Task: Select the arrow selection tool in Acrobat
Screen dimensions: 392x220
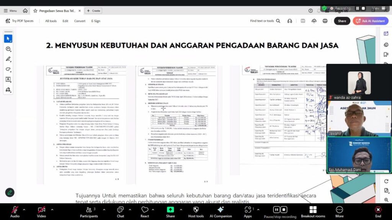Action: (x=8, y=39)
